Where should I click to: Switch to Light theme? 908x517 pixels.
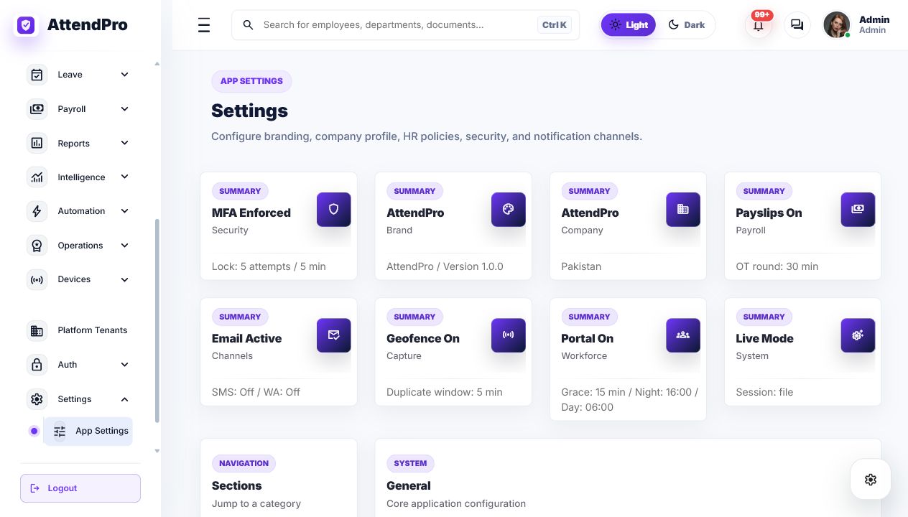click(x=629, y=25)
